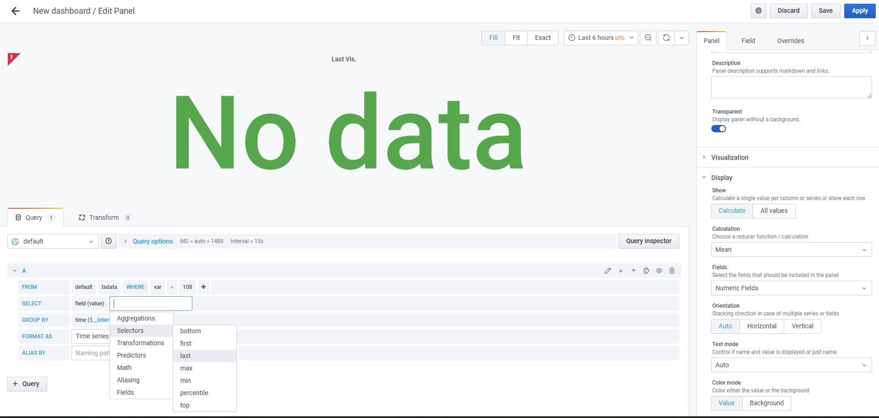
Task: Click the Apply button
Action: coord(859,11)
